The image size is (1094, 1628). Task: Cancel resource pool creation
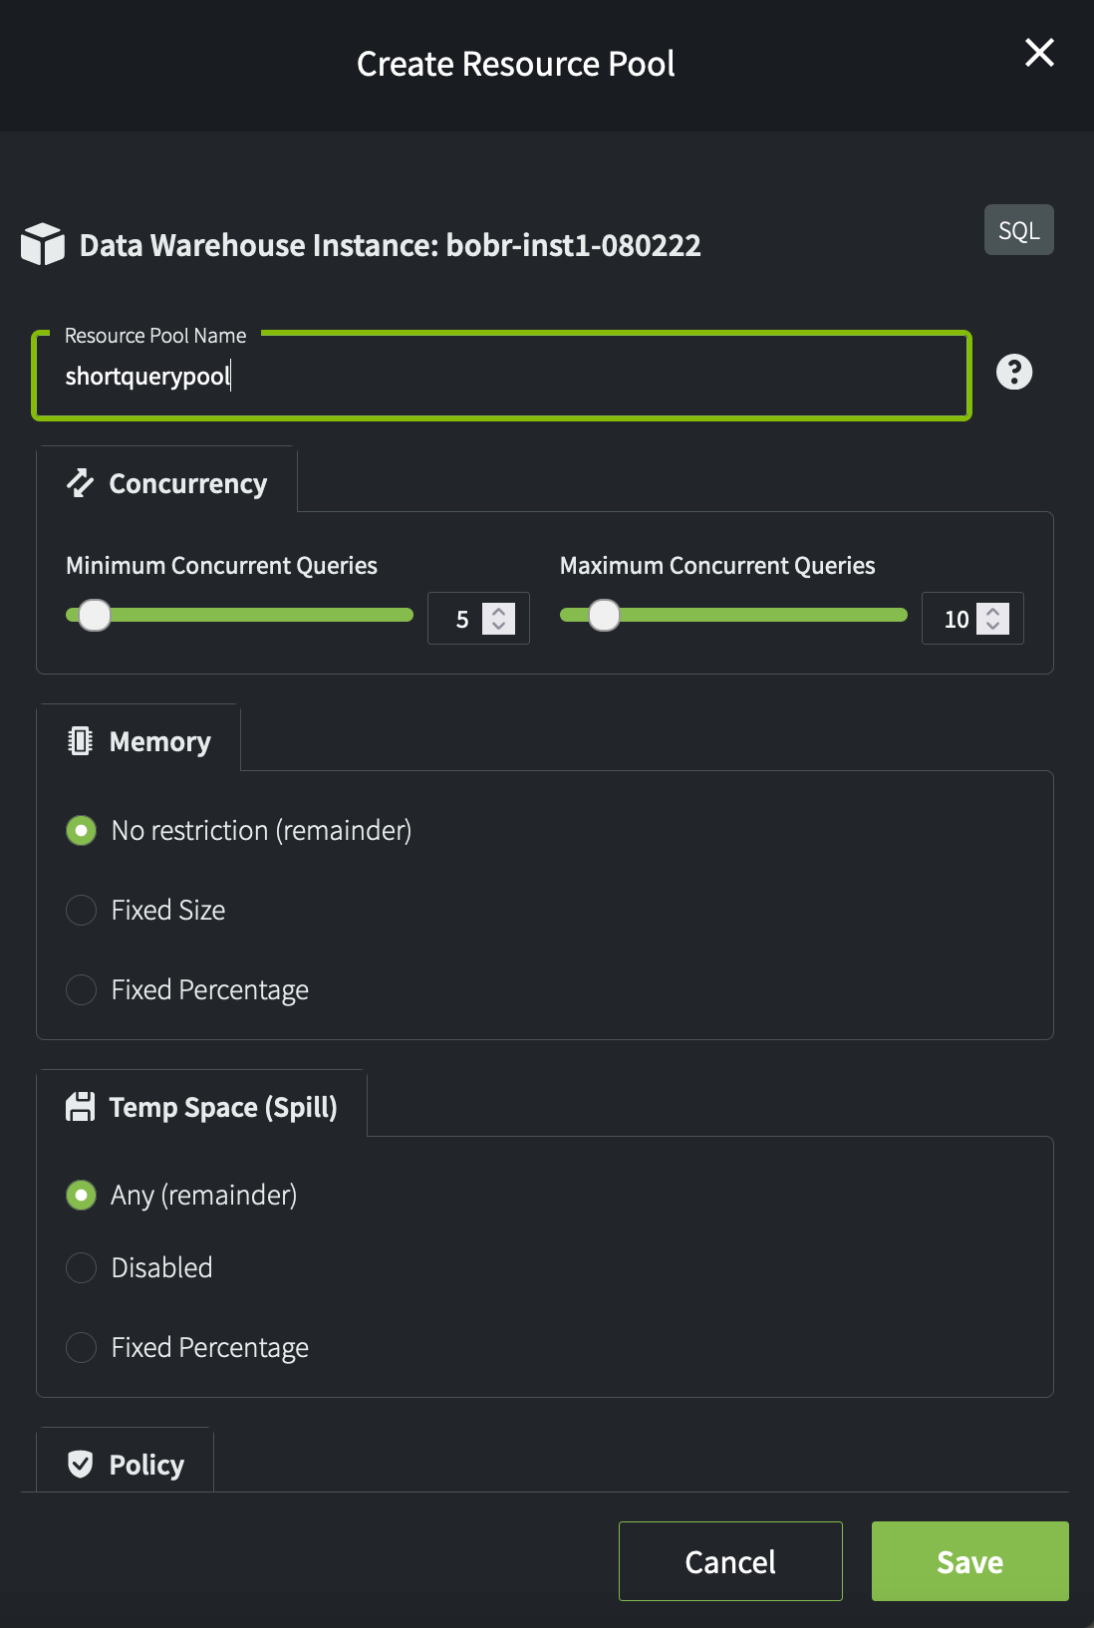click(x=729, y=1561)
